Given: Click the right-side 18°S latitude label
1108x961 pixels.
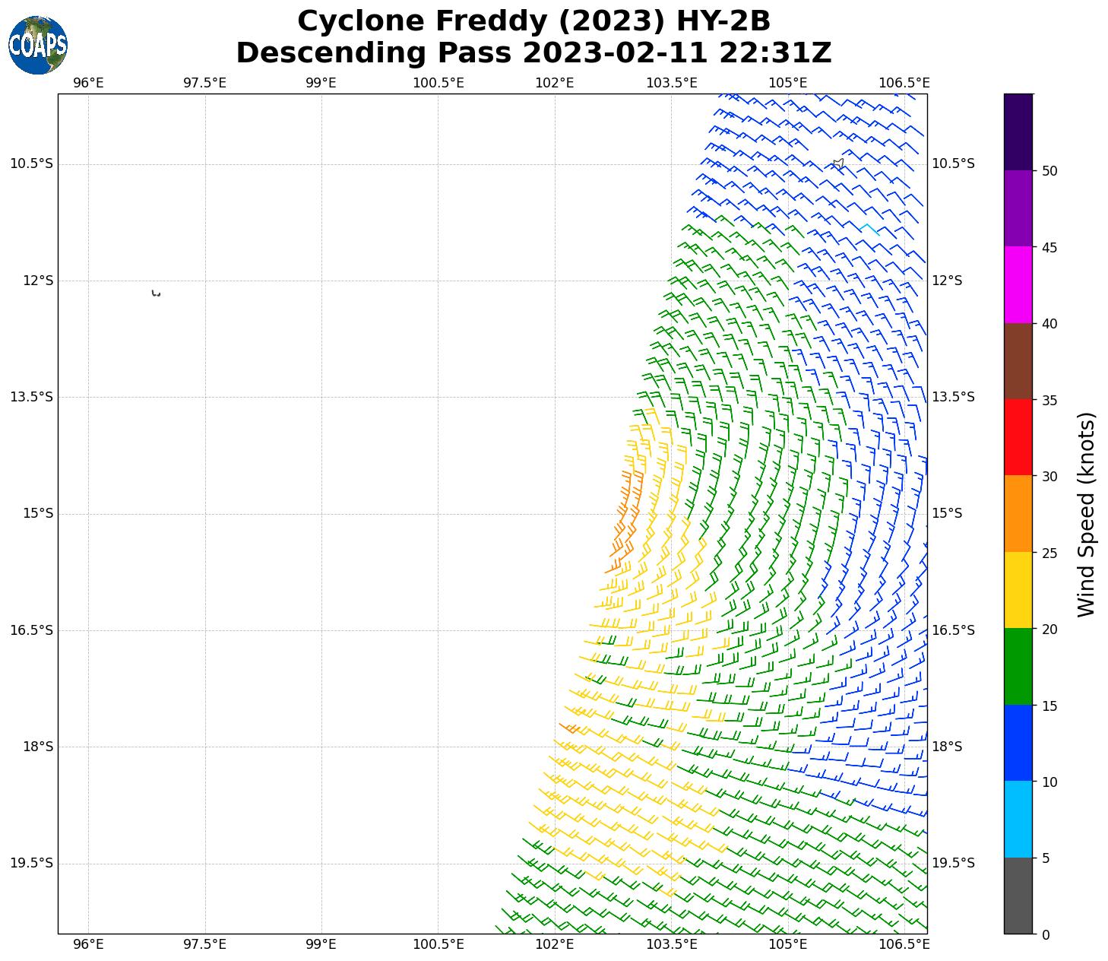Looking at the screenshot, I should [947, 747].
